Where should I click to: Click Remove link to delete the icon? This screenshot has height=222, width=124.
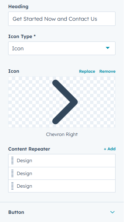(107, 71)
